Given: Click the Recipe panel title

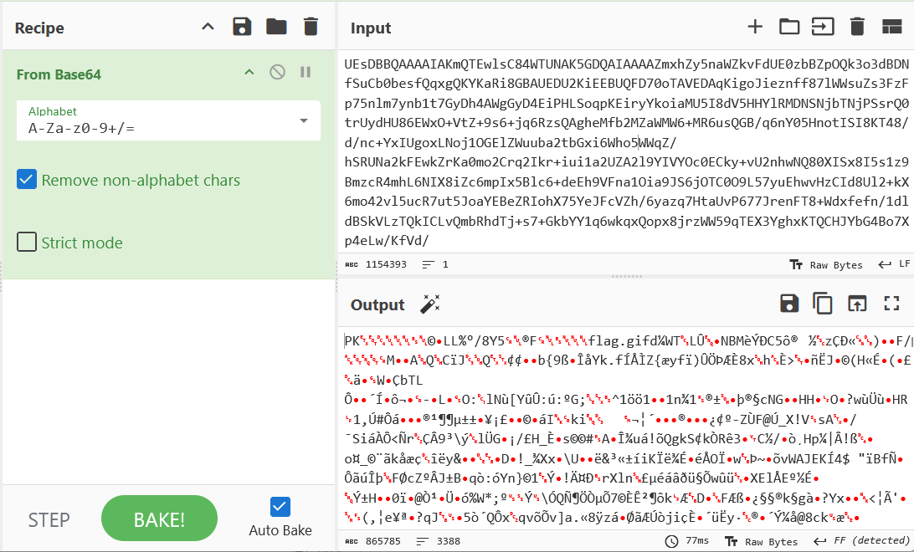Looking at the screenshot, I should tap(39, 28).
